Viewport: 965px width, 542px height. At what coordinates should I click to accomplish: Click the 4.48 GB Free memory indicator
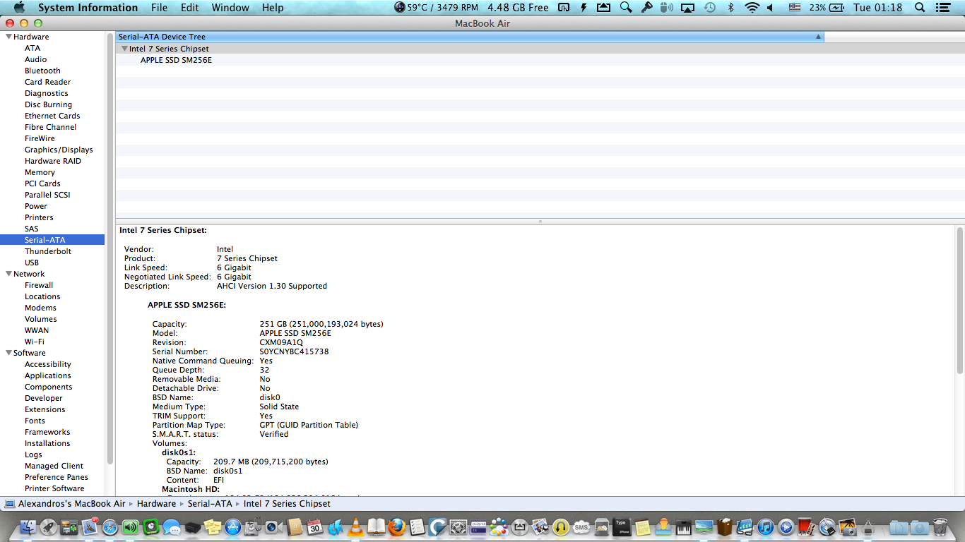tap(519, 8)
